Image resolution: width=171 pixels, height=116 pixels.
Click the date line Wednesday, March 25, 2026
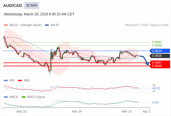point(39,14)
